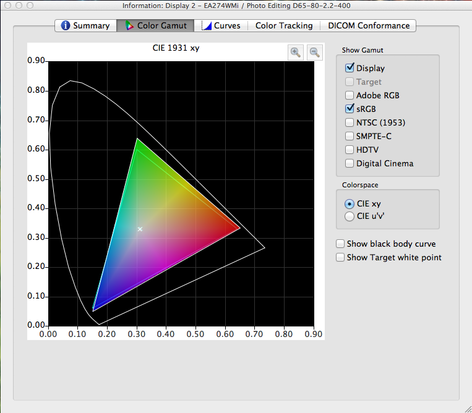This screenshot has width=472, height=413.
Task: Switch to the Curves tab
Action: pyautogui.click(x=221, y=25)
